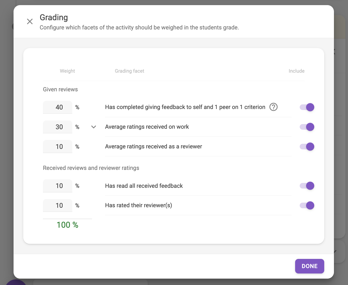Click the 30 percent weight field
Screen dimensions: 348x285
(x=57, y=127)
